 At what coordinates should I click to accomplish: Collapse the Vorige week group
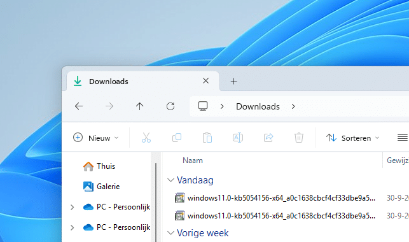point(170,233)
